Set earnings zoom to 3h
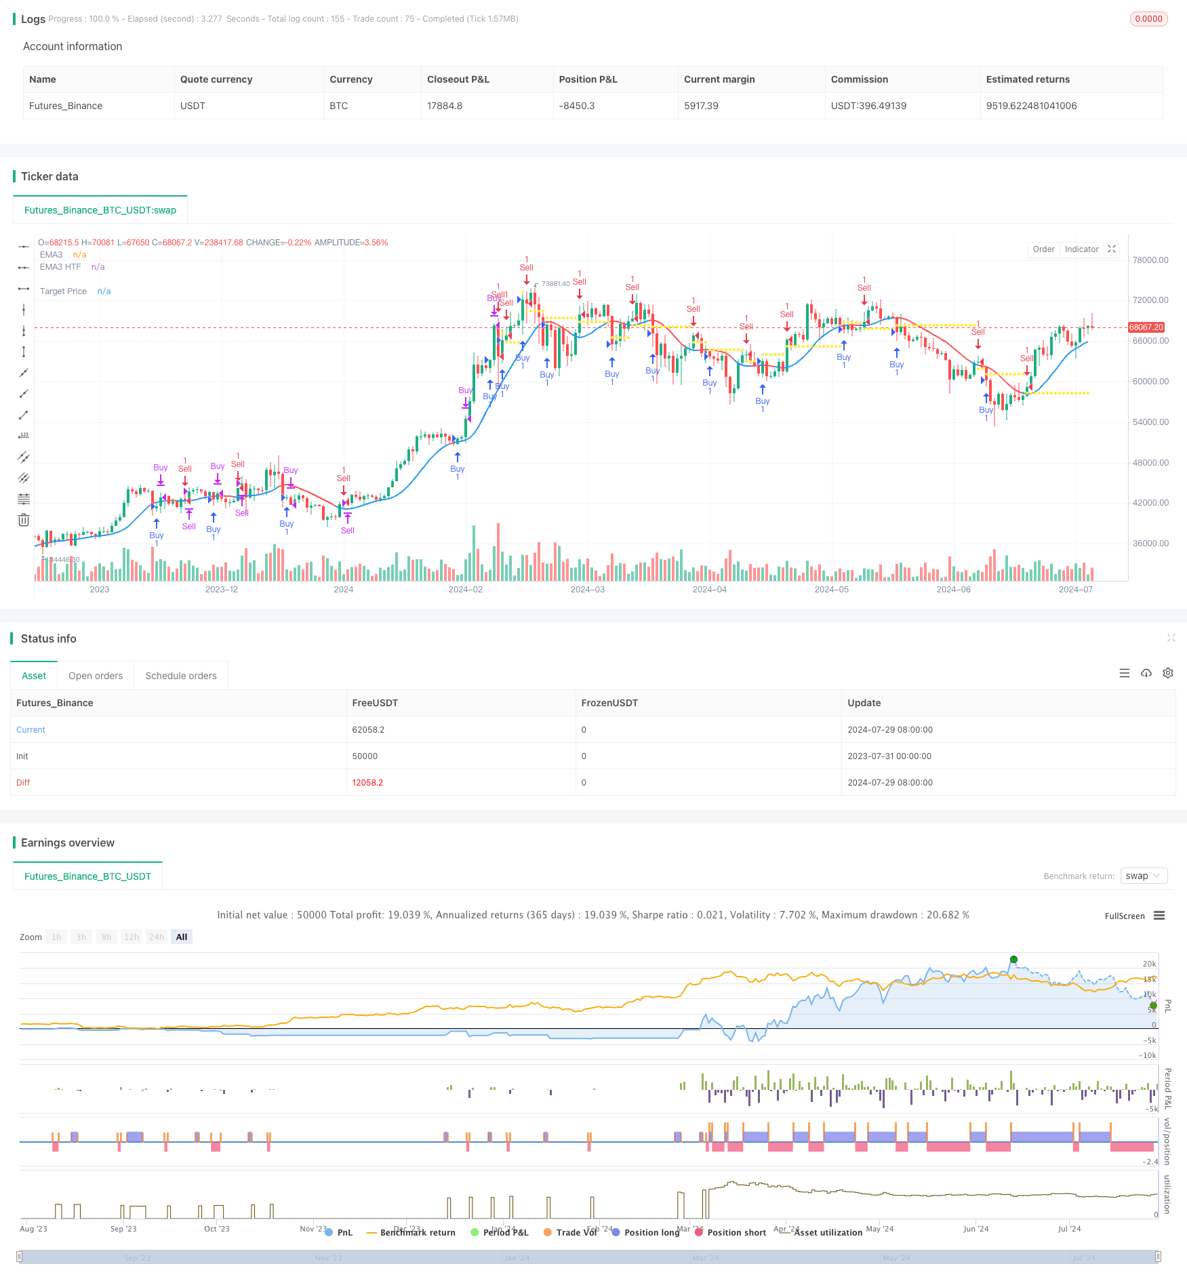The image size is (1187, 1283). click(81, 937)
